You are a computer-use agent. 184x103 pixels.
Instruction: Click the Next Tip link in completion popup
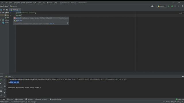point(52,23)
